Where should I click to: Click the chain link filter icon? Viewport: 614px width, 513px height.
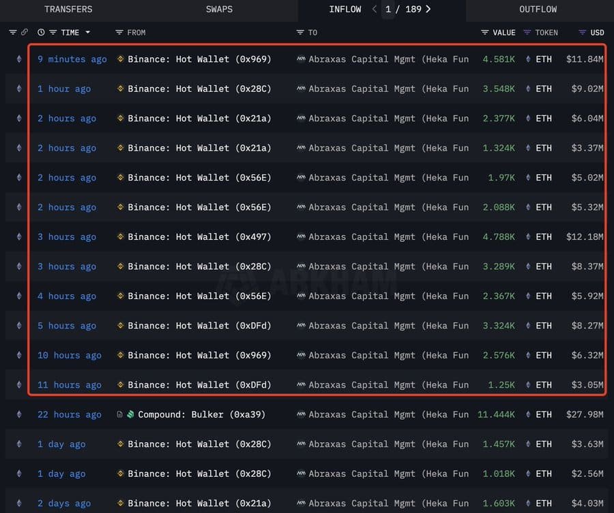pos(25,32)
